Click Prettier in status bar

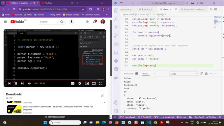tap(211, 117)
